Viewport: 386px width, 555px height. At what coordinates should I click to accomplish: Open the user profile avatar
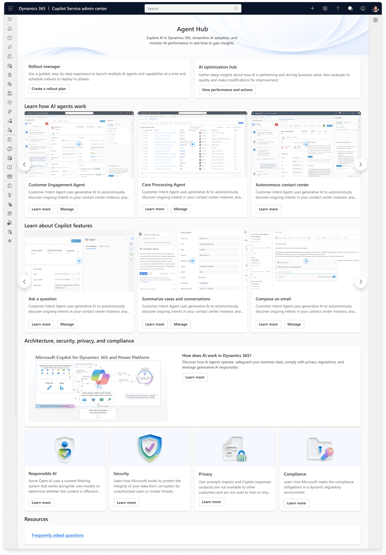376,8
